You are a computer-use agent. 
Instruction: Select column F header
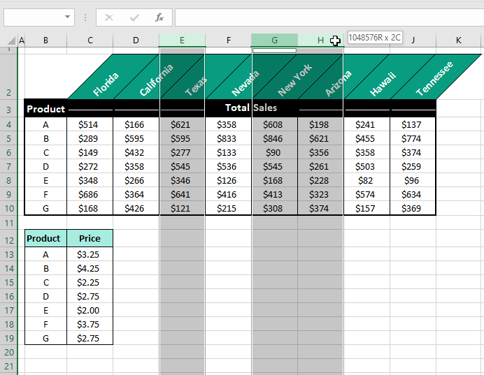coord(229,41)
